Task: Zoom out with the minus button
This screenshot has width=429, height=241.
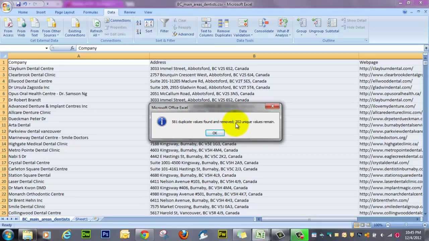Action: click(387, 225)
